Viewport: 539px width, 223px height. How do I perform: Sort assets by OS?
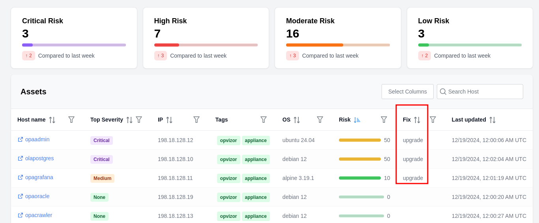(x=297, y=120)
